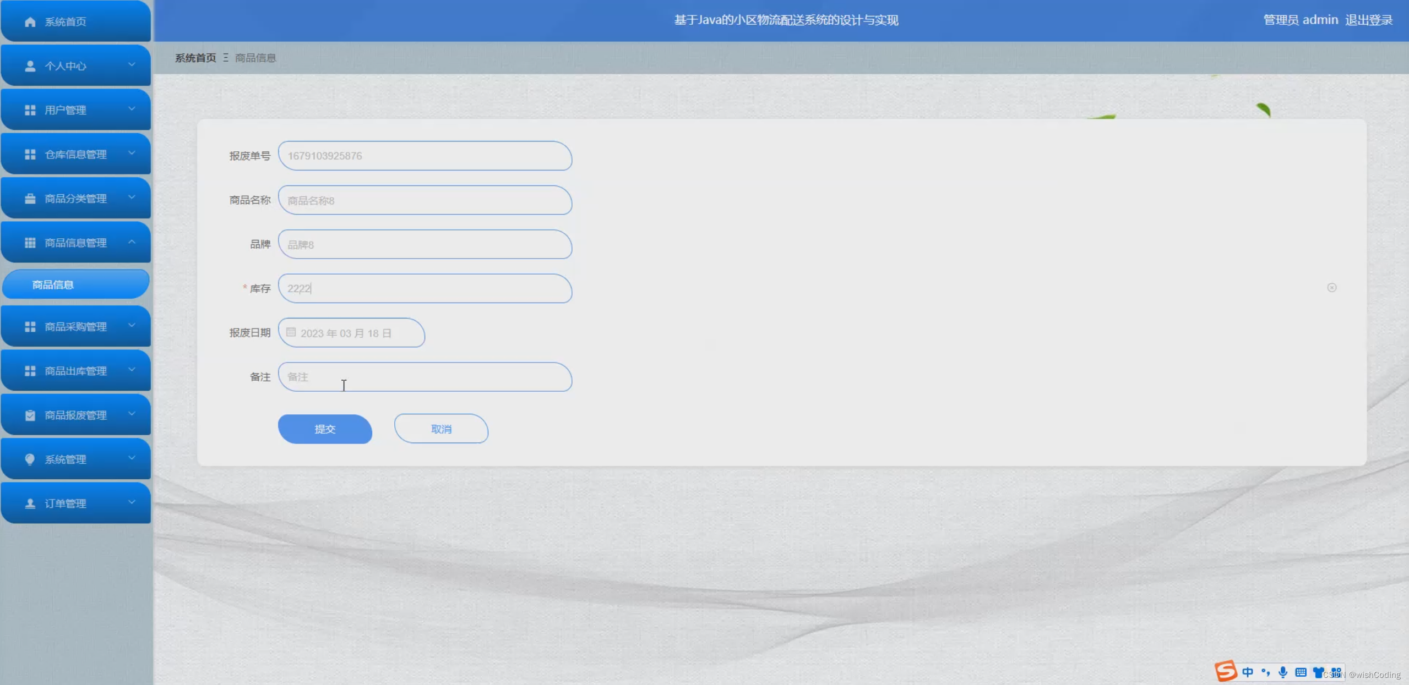1409x685 pixels.
Task: Click the person icon beside 个人中心
Action: click(30, 66)
